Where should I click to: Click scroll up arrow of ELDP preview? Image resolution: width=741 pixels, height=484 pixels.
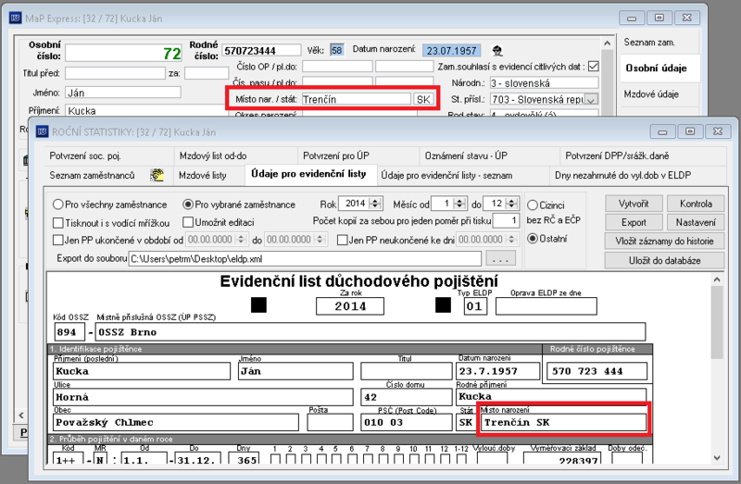tap(717, 279)
